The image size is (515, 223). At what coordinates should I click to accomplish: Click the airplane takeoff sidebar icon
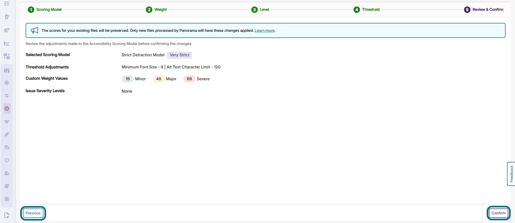tap(7, 30)
